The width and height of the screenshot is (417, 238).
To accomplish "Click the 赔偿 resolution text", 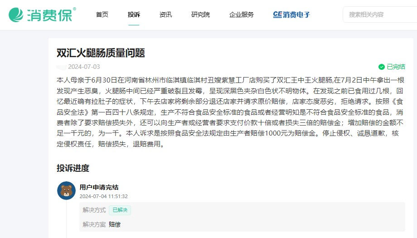I will pyautogui.click(x=115, y=224).
